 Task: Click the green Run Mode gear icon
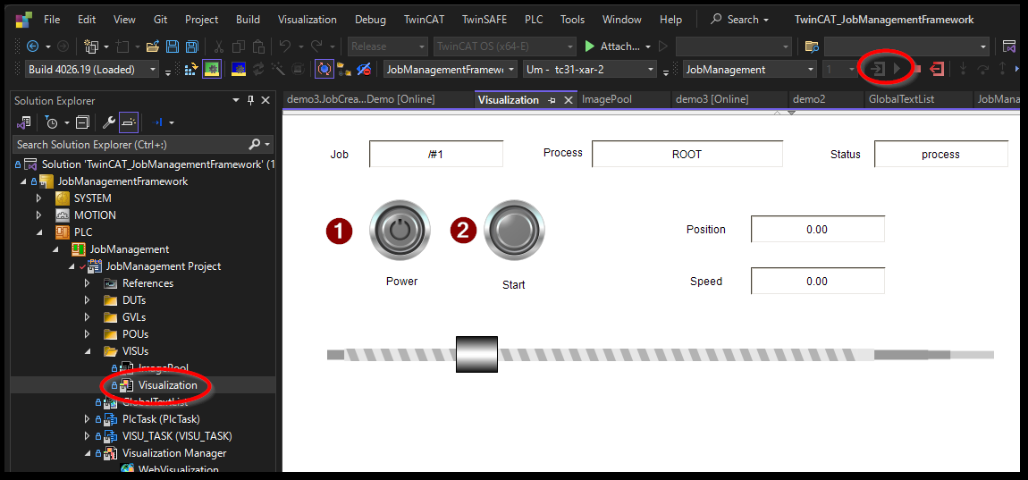213,69
